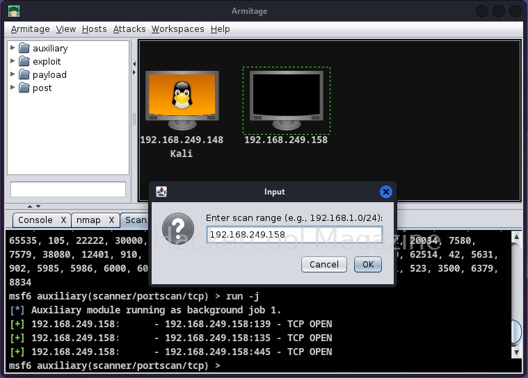
Task: Click the console scrollbar up arrow
Action: tap(517, 236)
